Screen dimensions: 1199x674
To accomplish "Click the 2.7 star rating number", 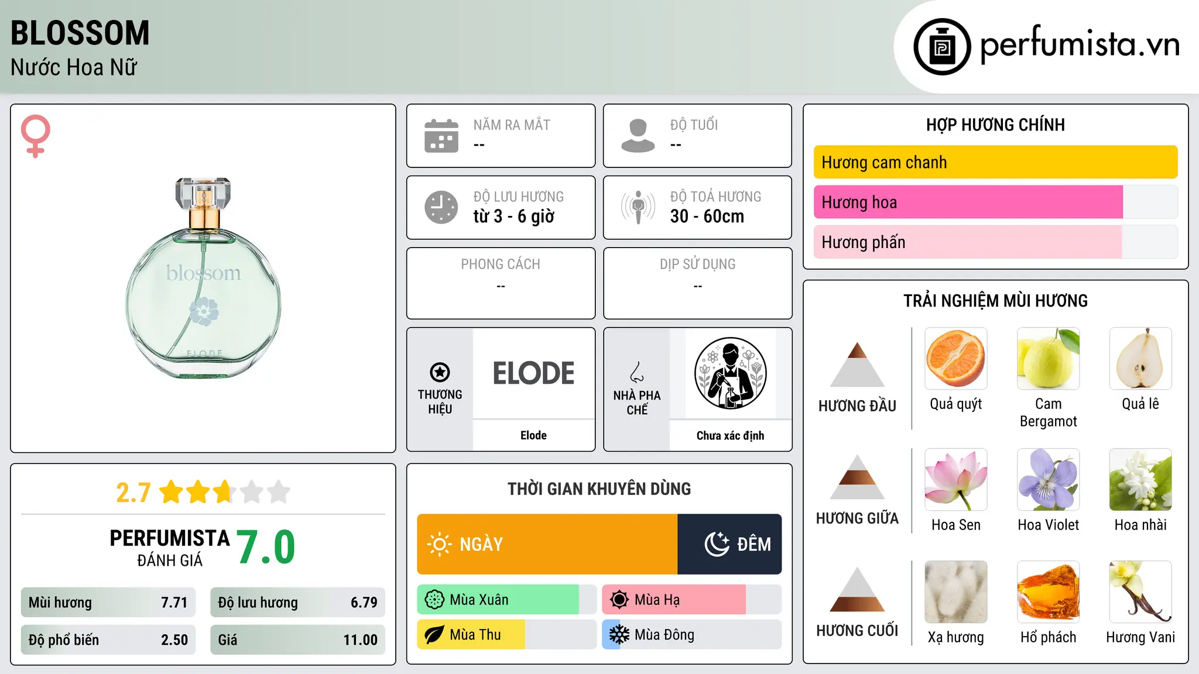I will (x=133, y=492).
